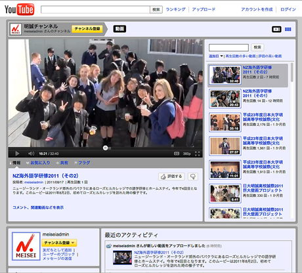
Task: Open the profile チャンネル登録 dropdown button
Action: 59,243
